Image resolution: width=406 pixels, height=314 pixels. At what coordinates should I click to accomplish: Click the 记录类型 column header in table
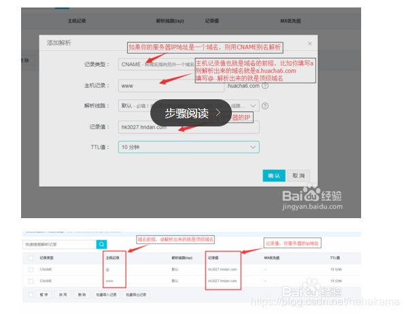pyautogui.click(x=47, y=258)
